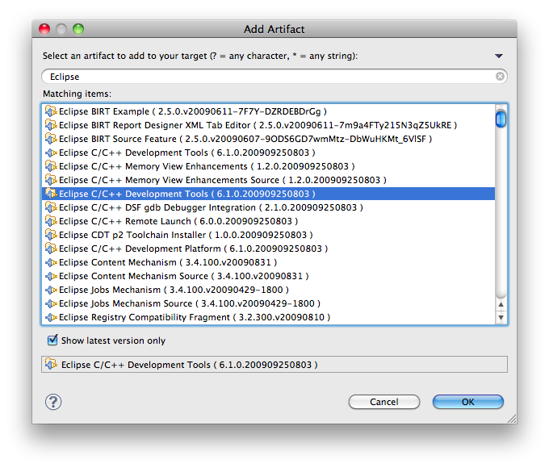The width and height of the screenshot is (549, 468).
Task: Click the scrollbar up arrow
Action: 501,304
